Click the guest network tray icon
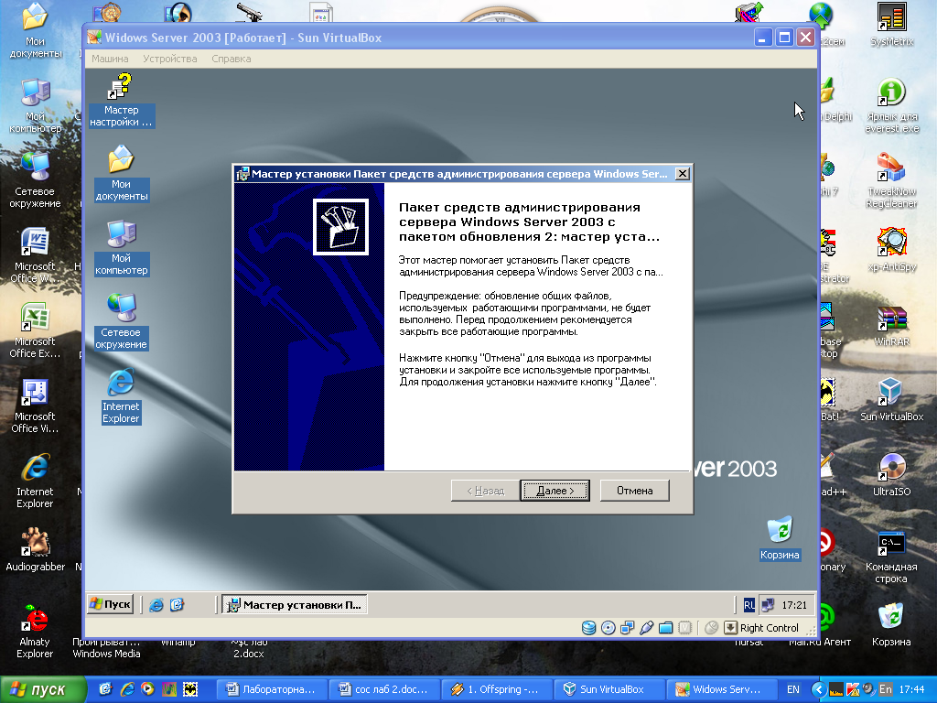This screenshot has height=703, width=937. 768,605
